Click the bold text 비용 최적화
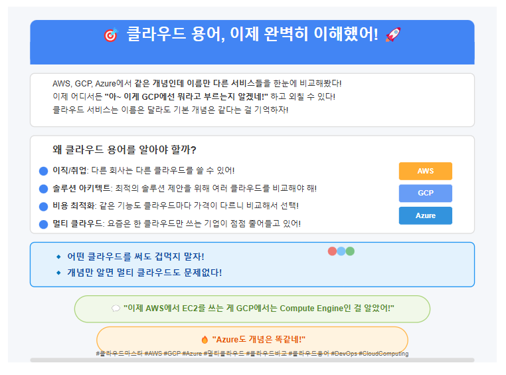Viewport: 506px width, 375px height. pyautogui.click(x=74, y=205)
